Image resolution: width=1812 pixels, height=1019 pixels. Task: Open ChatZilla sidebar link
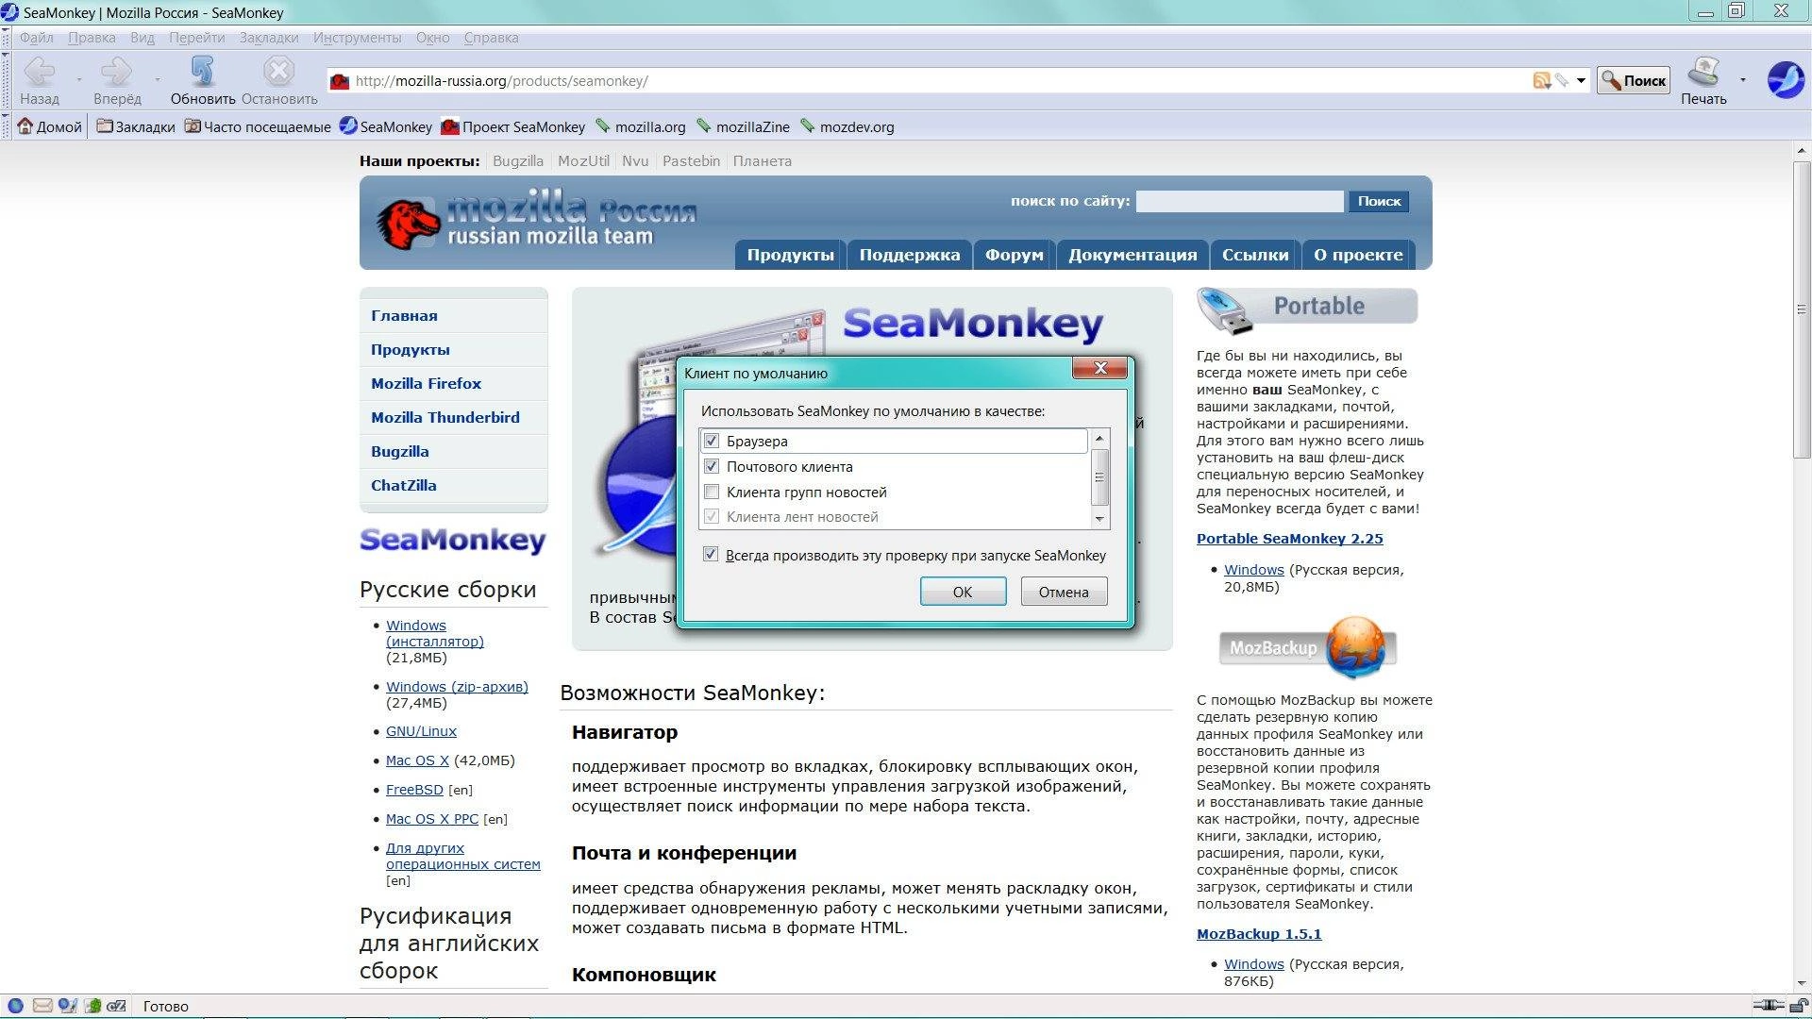pyautogui.click(x=404, y=485)
